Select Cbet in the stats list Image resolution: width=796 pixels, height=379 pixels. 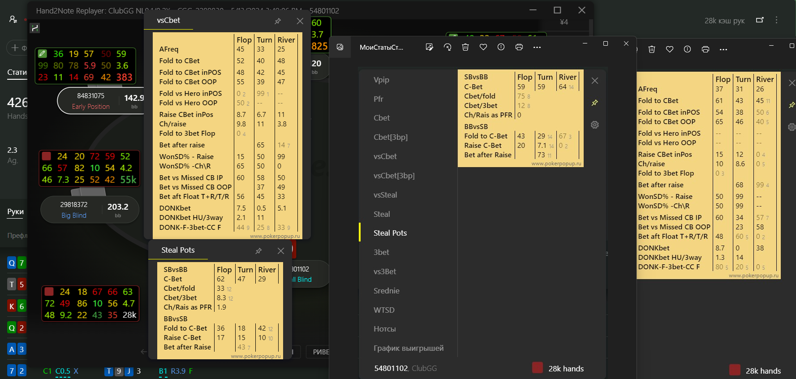382,118
